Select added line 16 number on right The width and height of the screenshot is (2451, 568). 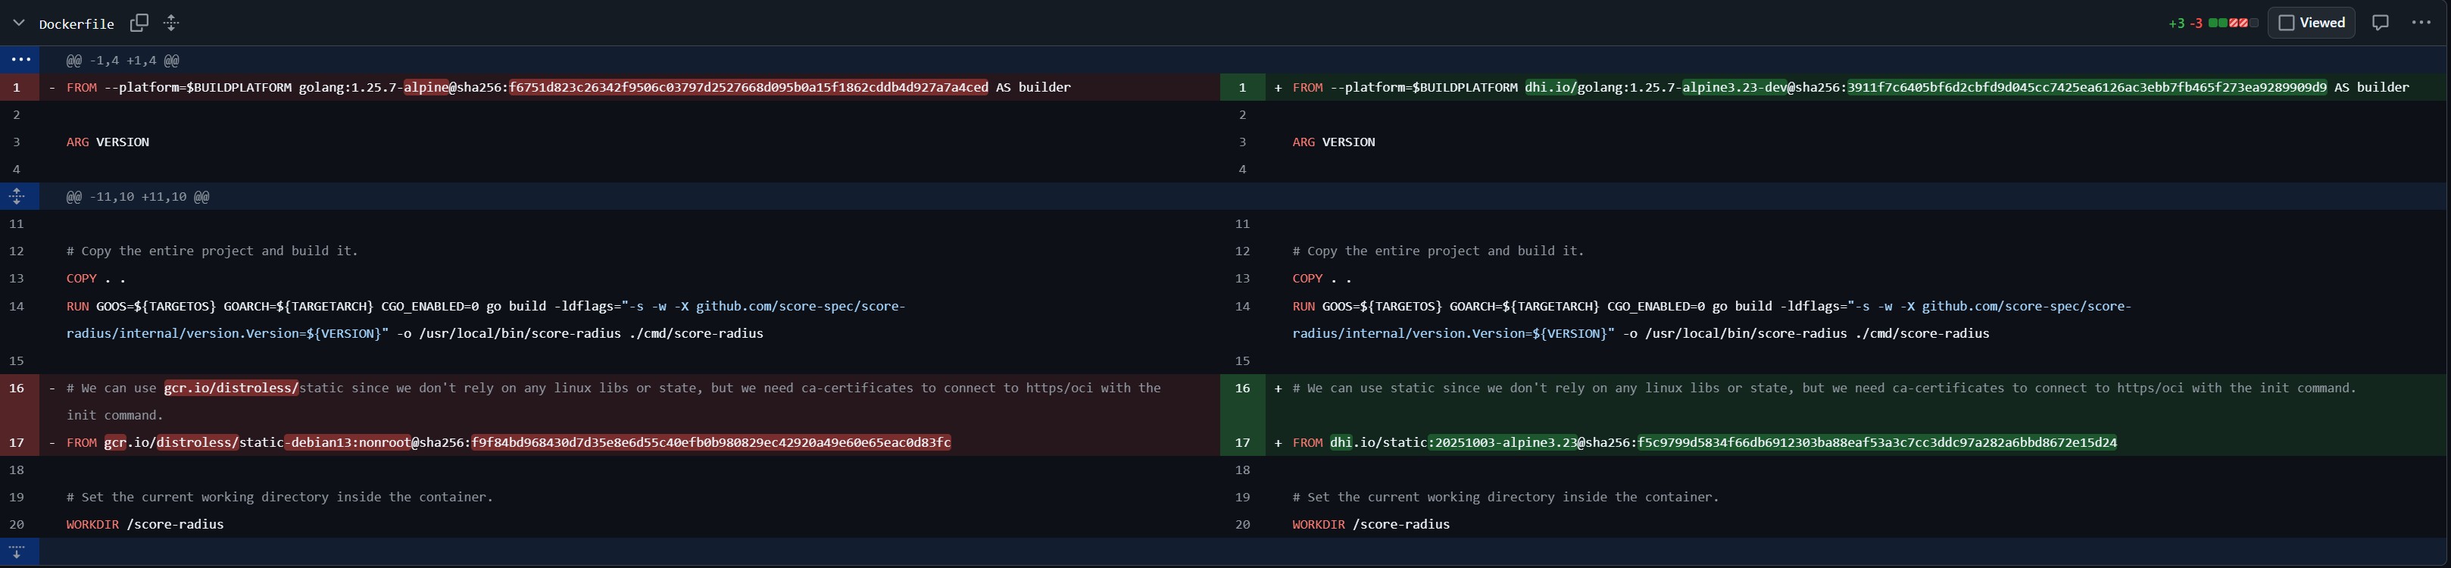(1241, 389)
